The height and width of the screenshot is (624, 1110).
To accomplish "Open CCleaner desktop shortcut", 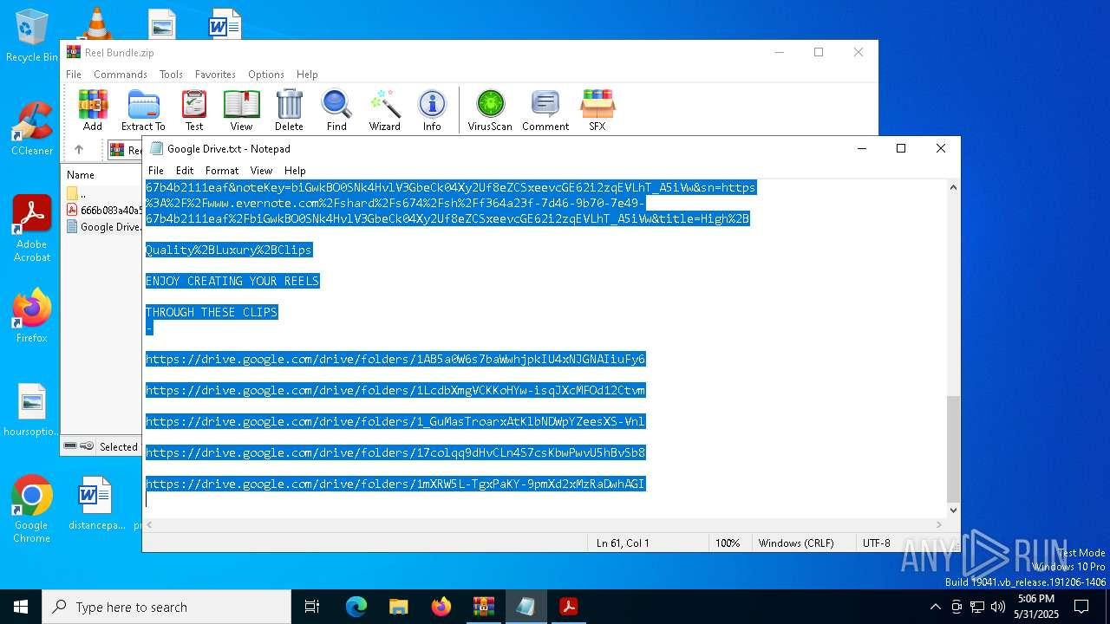I will point(32,129).
